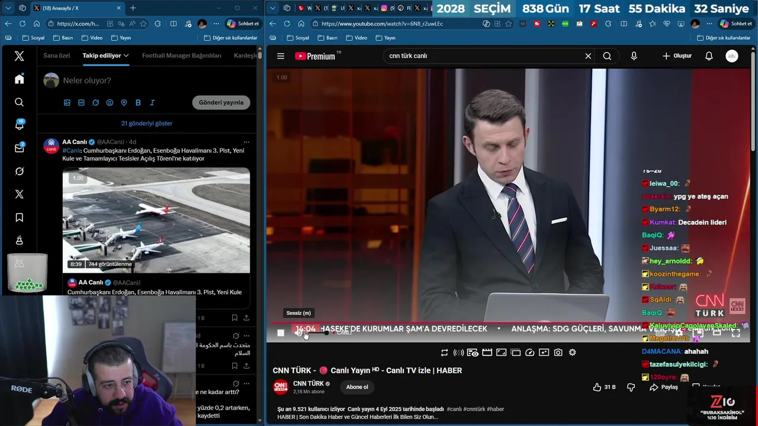The width and height of the screenshot is (758, 426).
Task: Open the CNN TÜRK channel link
Action: pyautogui.click(x=309, y=383)
